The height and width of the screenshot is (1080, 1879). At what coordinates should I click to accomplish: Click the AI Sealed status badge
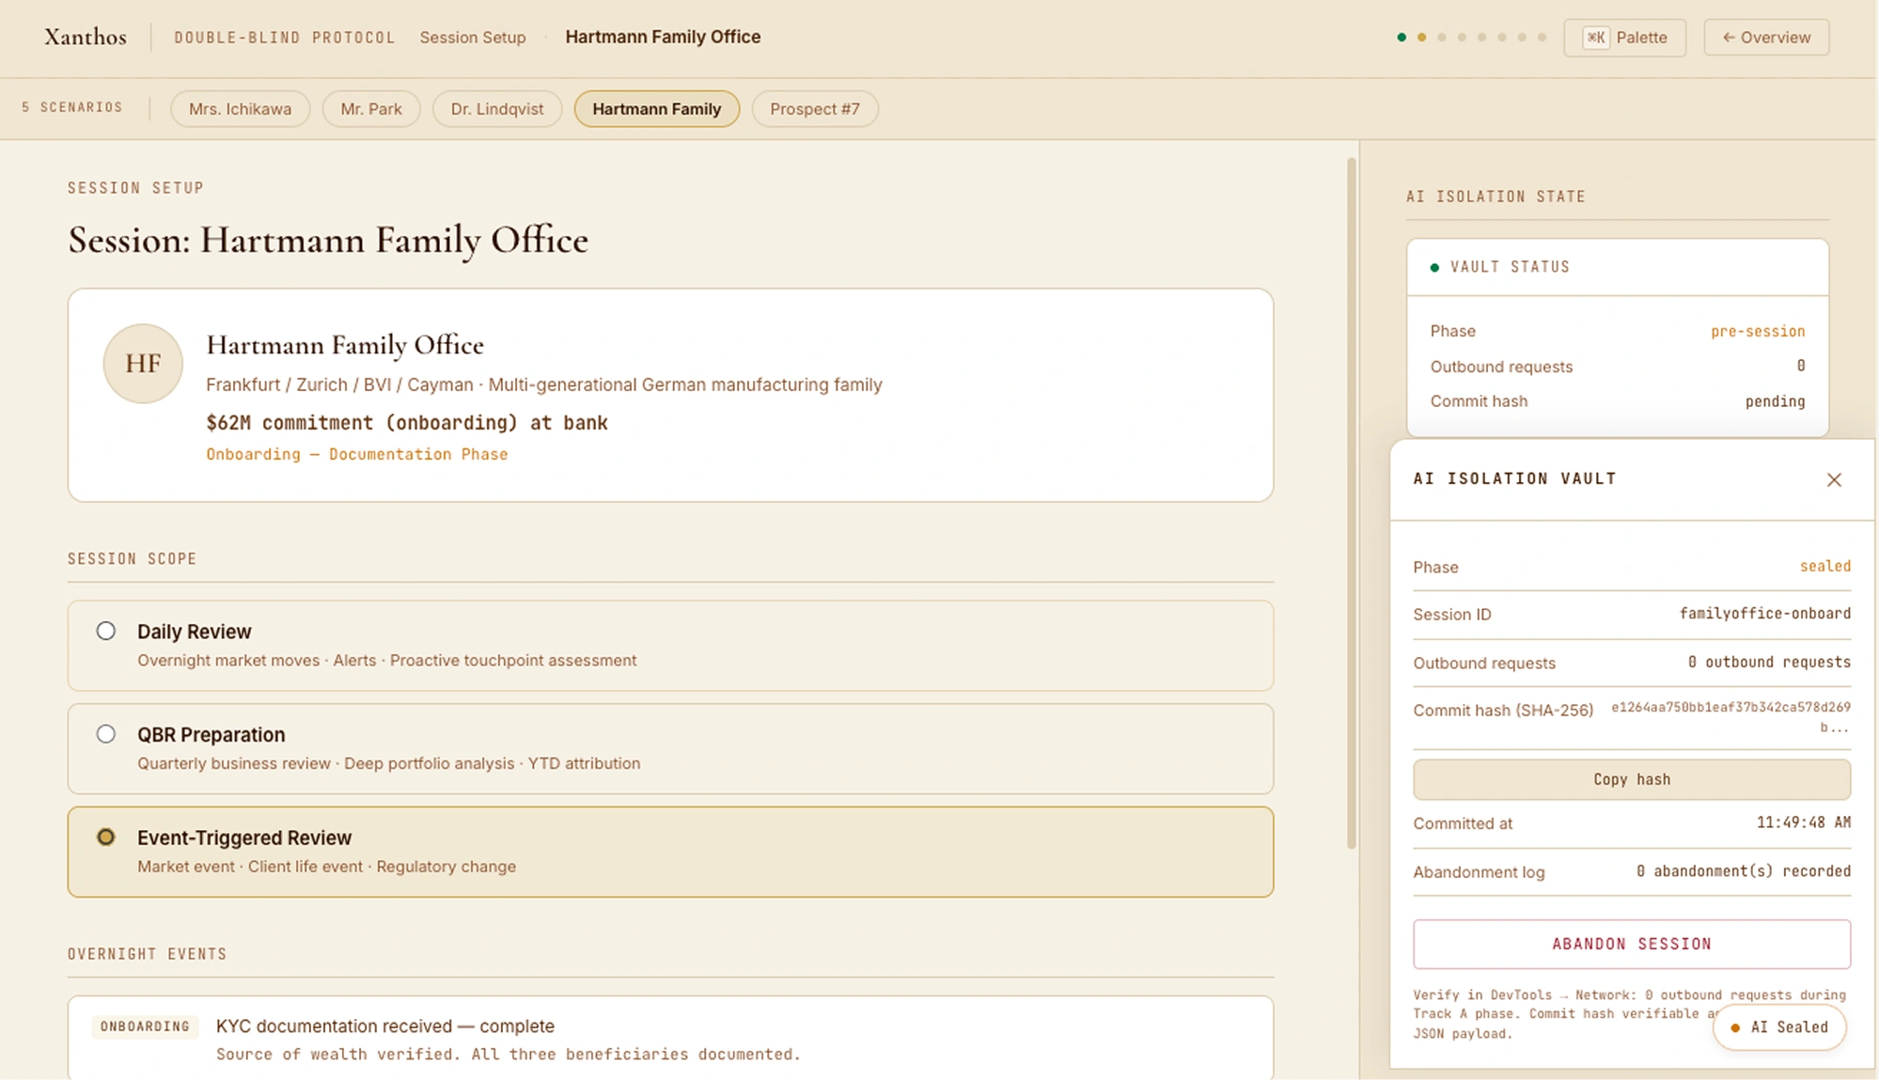point(1779,1027)
